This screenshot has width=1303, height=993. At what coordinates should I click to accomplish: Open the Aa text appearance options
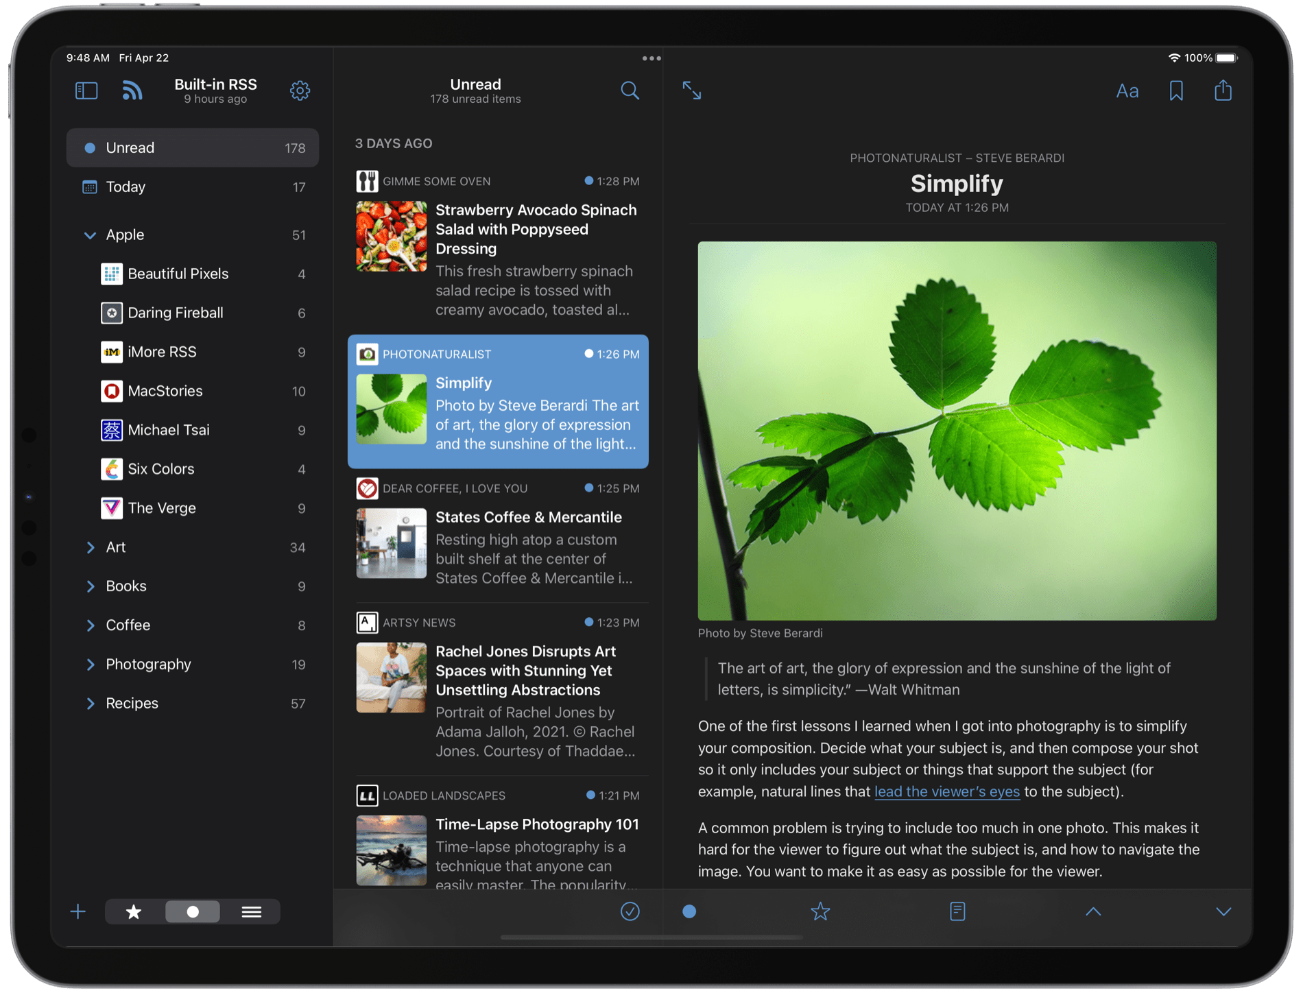point(1127,91)
